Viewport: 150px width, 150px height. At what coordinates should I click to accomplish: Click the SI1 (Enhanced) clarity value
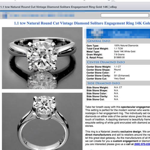[x=122, y=76]
